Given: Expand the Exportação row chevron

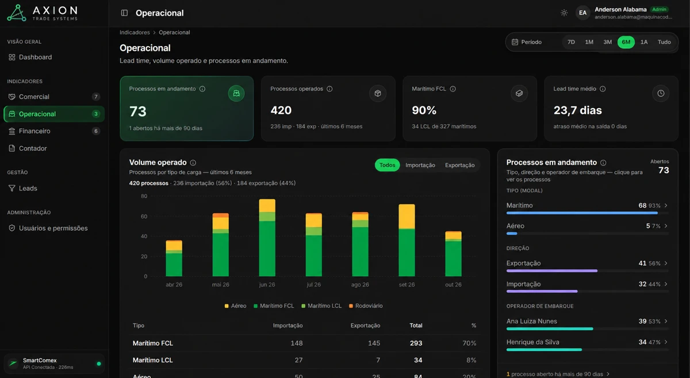Looking at the screenshot, I should [666, 263].
